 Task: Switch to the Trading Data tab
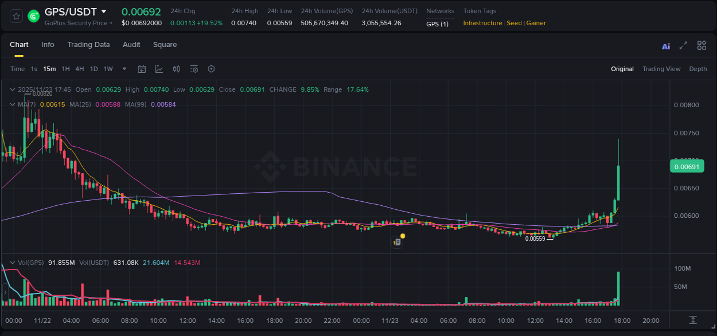pyautogui.click(x=89, y=45)
